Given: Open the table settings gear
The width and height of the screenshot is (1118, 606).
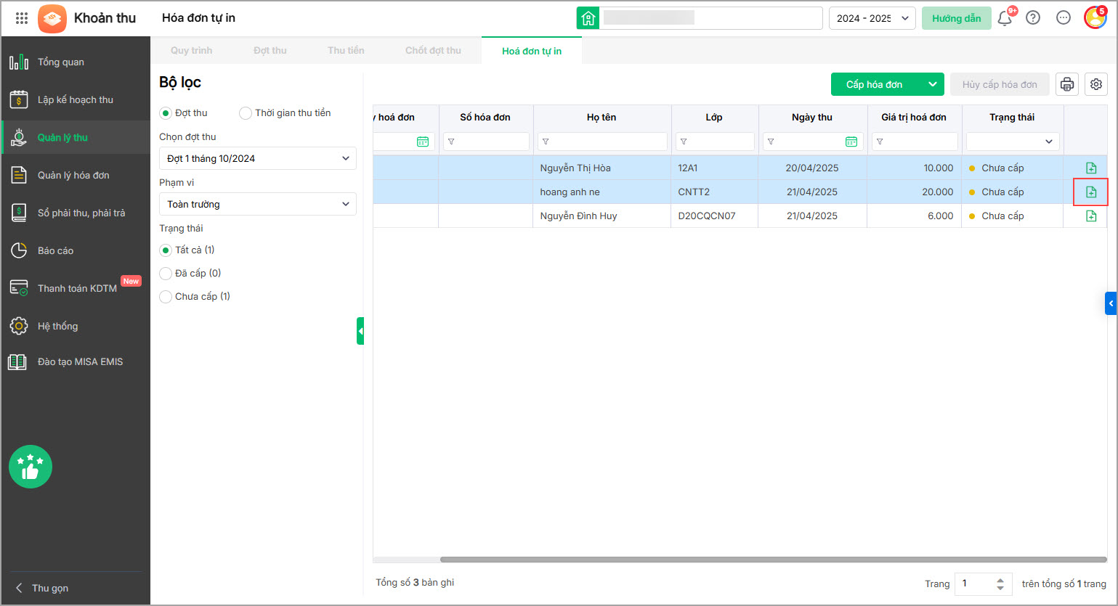Looking at the screenshot, I should (1096, 84).
